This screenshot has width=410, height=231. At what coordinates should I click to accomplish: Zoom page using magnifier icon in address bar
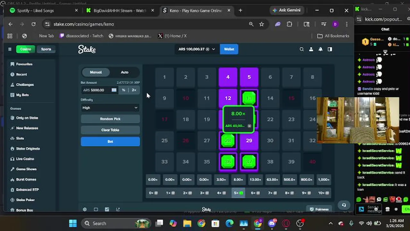point(251,24)
